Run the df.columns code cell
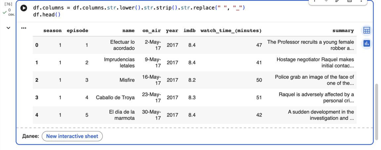 [x=24, y=8]
